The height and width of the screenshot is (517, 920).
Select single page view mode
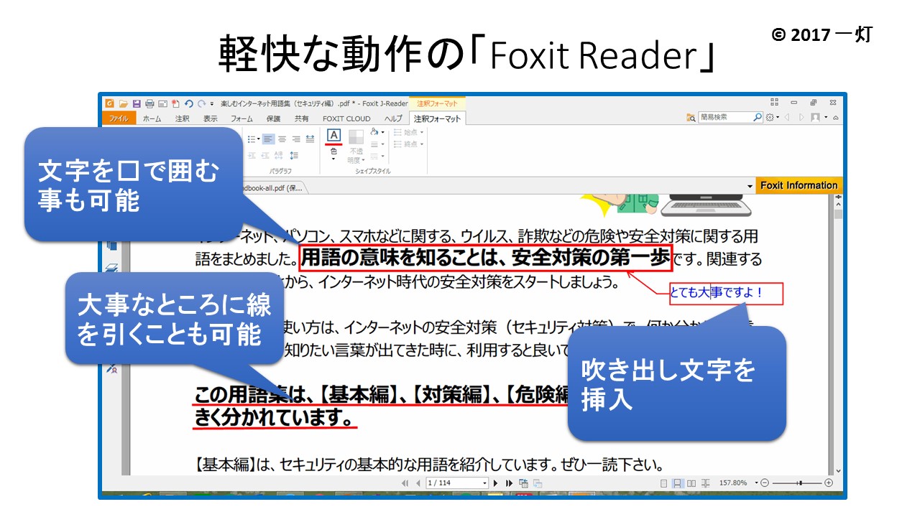[664, 483]
